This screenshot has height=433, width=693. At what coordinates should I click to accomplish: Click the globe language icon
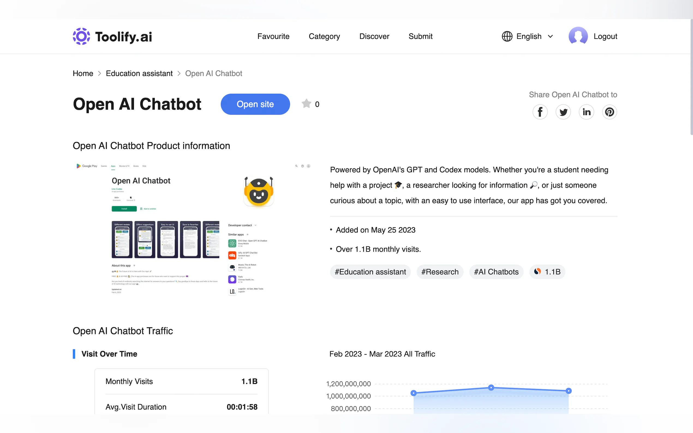tap(507, 36)
